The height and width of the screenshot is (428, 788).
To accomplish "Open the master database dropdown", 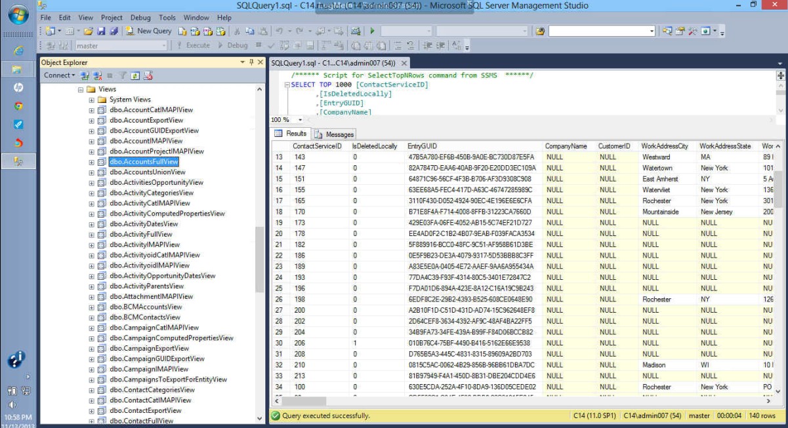I will point(121,46).
